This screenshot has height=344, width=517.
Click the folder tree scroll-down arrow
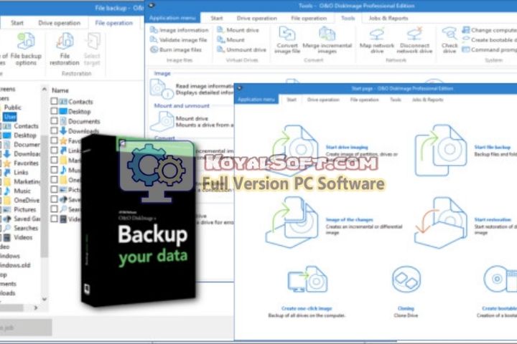pyautogui.click(x=45, y=299)
